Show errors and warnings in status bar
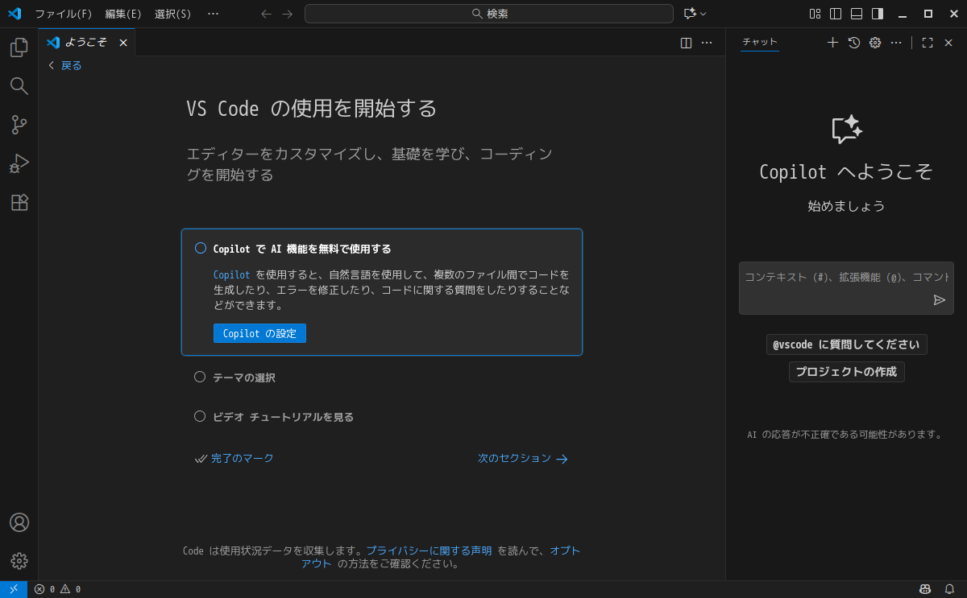The width and height of the screenshot is (967, 598). 57,589
